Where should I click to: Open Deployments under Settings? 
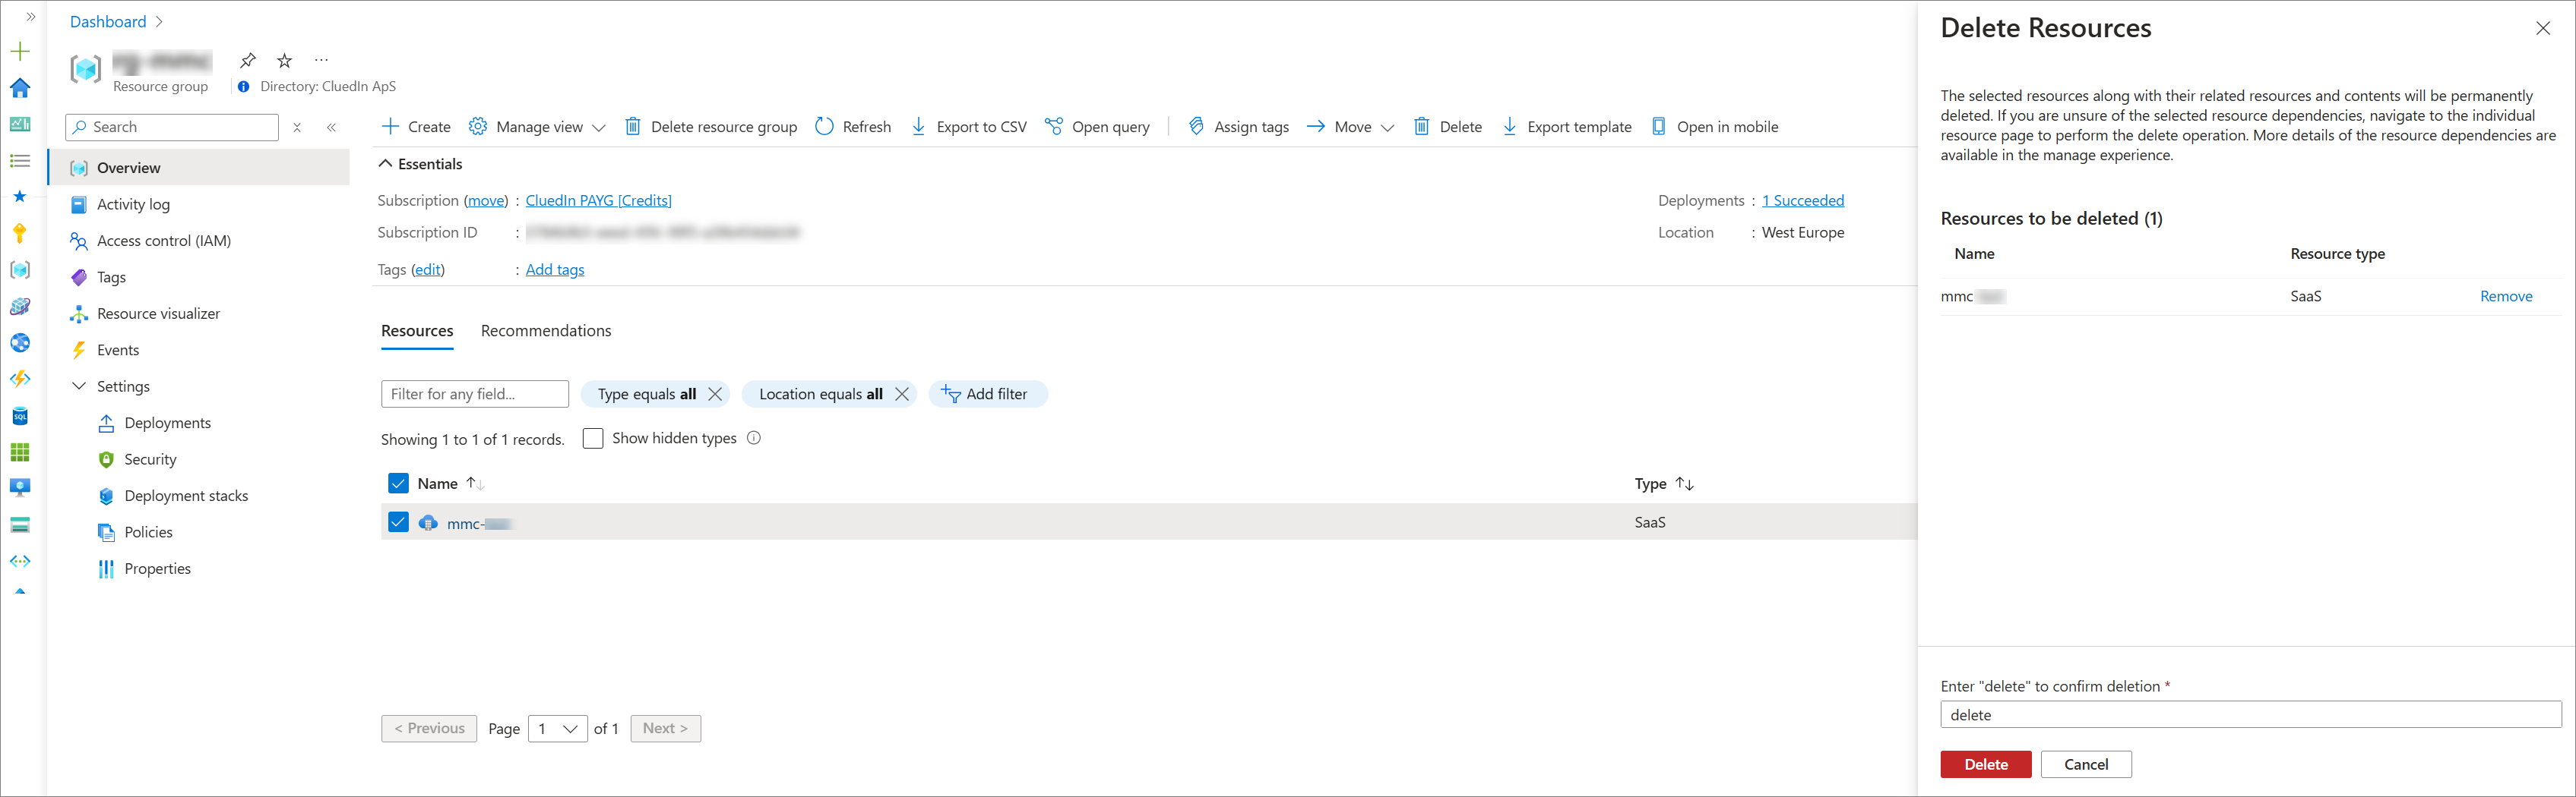[x=167, y=424]
